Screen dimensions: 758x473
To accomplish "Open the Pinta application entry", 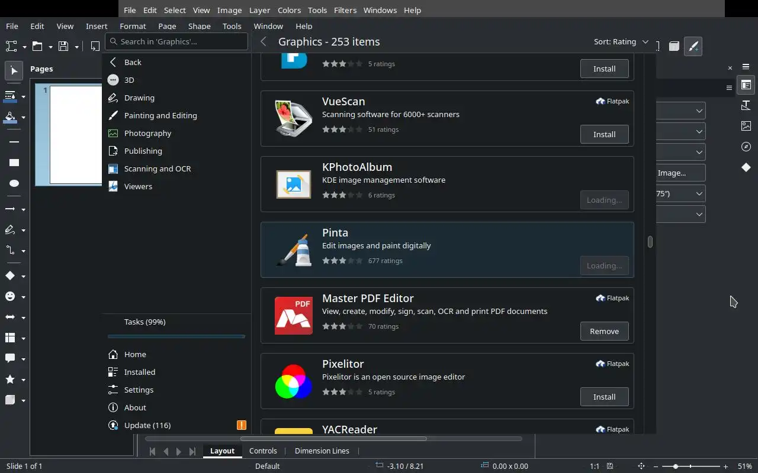I will [x=447, y=250].
